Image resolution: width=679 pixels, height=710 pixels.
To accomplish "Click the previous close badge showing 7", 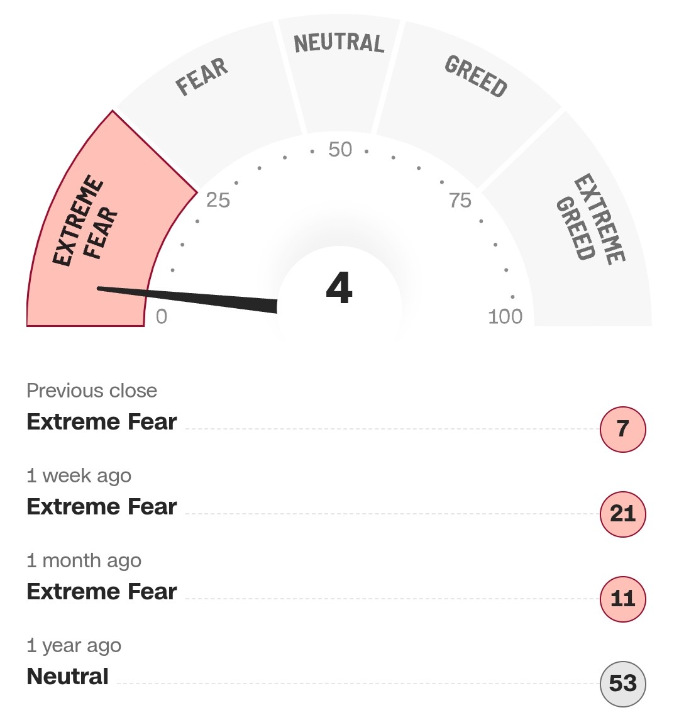I will click(623, 429).
